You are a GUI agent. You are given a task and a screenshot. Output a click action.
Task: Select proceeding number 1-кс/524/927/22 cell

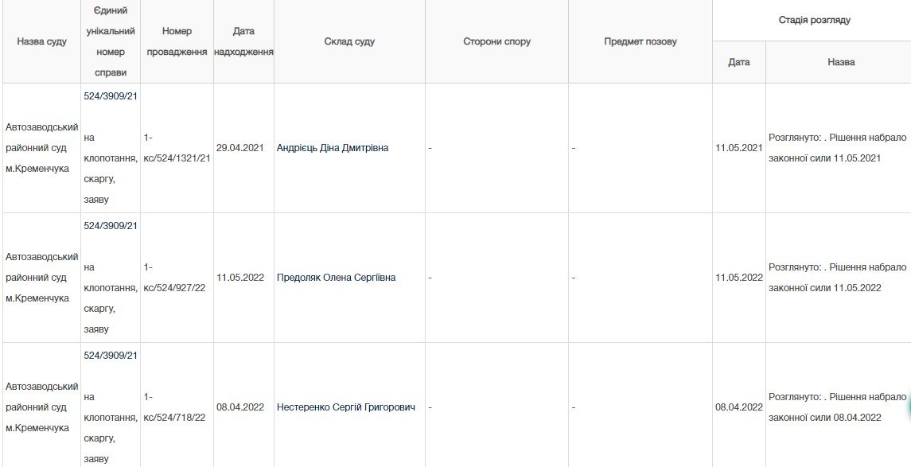coord(177,278)
